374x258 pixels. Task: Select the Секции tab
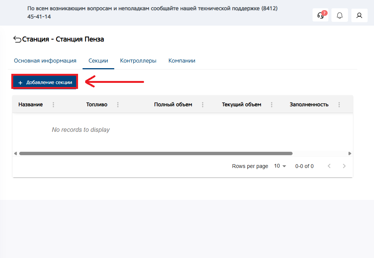(x=98, y=61)
